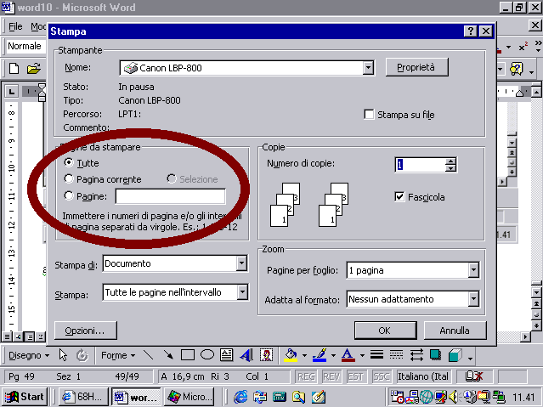Insert ClipArt from drawing toolbar
Viewport: 543px width, 407px height.
(x=266, y=355)
